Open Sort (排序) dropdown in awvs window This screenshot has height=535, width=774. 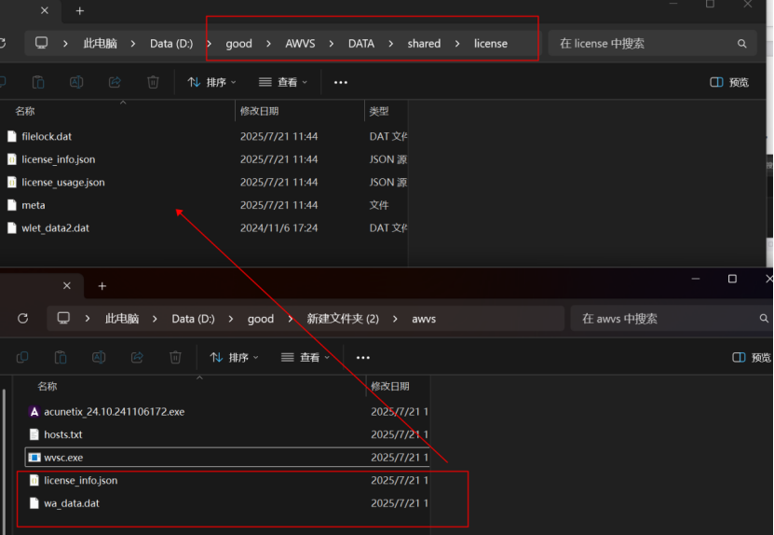tap(234, 357)
